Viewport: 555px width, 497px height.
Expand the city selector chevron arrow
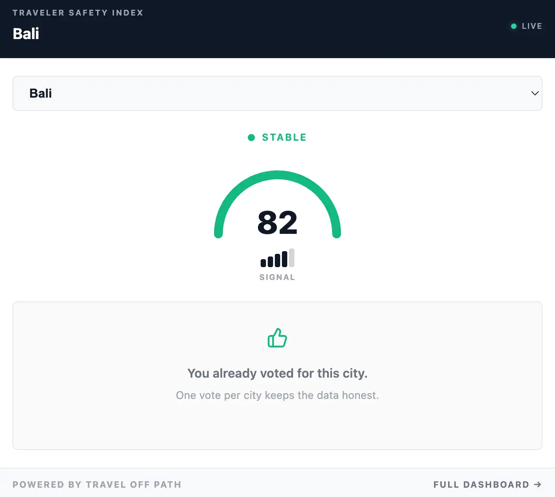(535, 93)
